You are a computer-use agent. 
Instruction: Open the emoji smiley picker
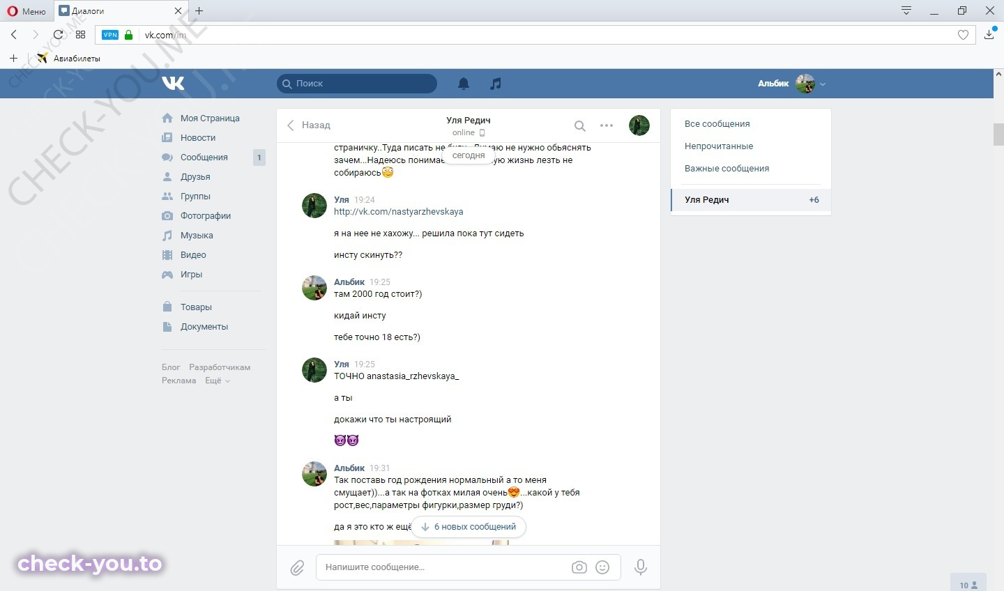[603, 567]
